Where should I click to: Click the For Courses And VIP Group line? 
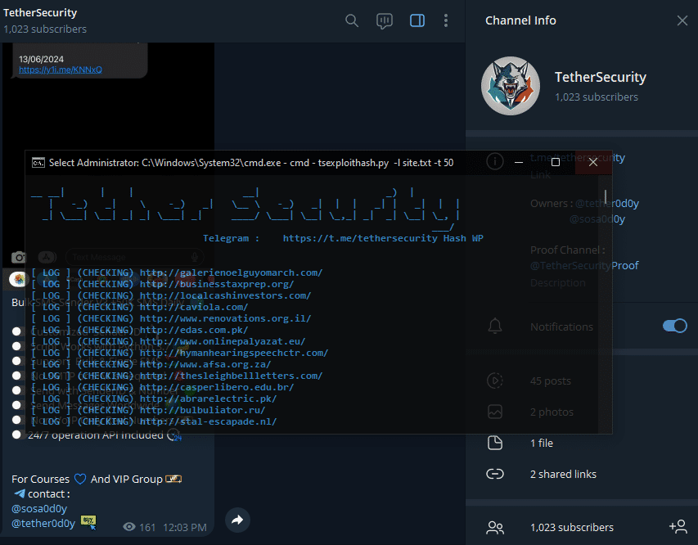[x=97, y=479]
